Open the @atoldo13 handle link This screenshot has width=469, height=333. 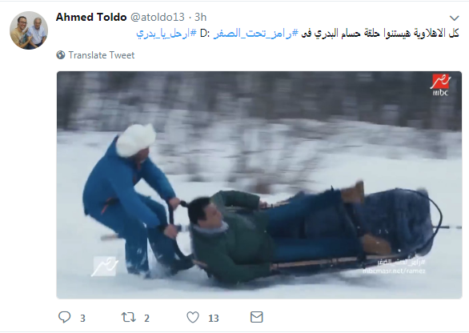click(158, 18)
